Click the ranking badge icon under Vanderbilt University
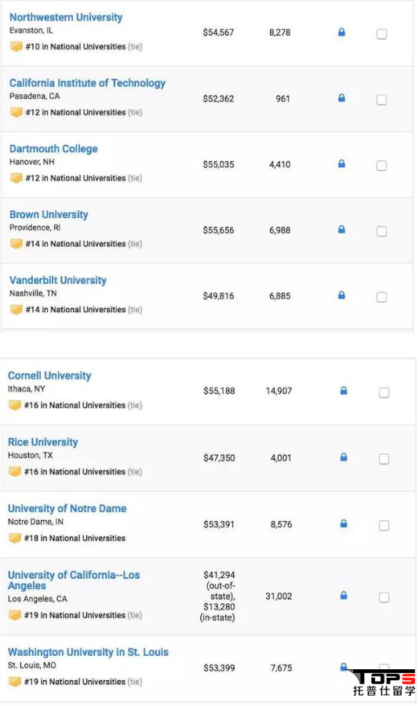The width and height of the screenshot is (419, 706). [16, 310]
